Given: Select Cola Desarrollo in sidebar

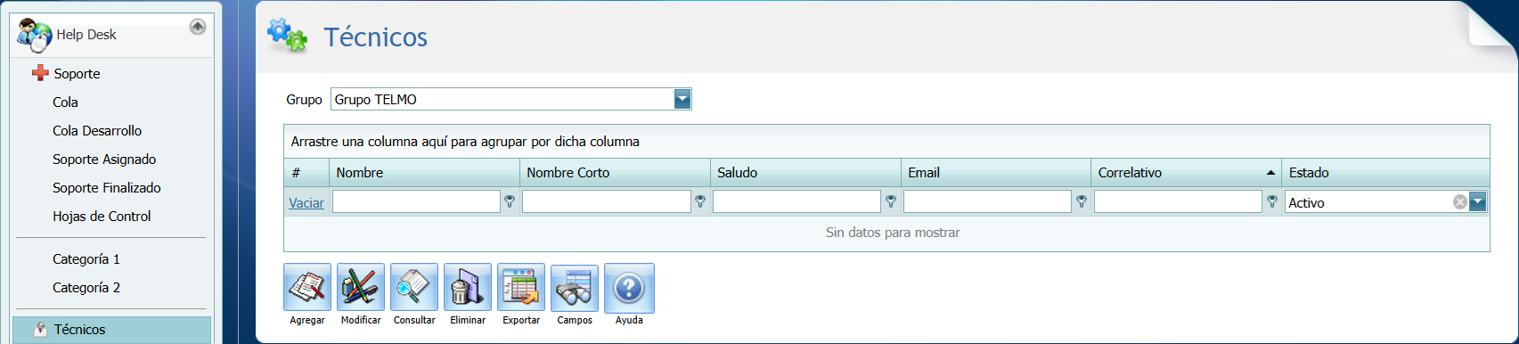Looking at the screenshot, I should coord(97,131).
